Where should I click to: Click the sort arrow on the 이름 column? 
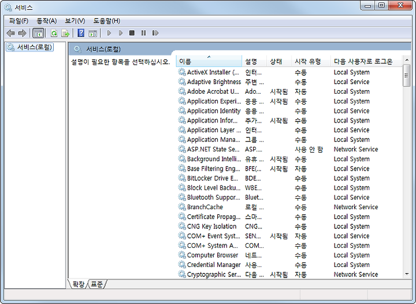coord(209,57)
